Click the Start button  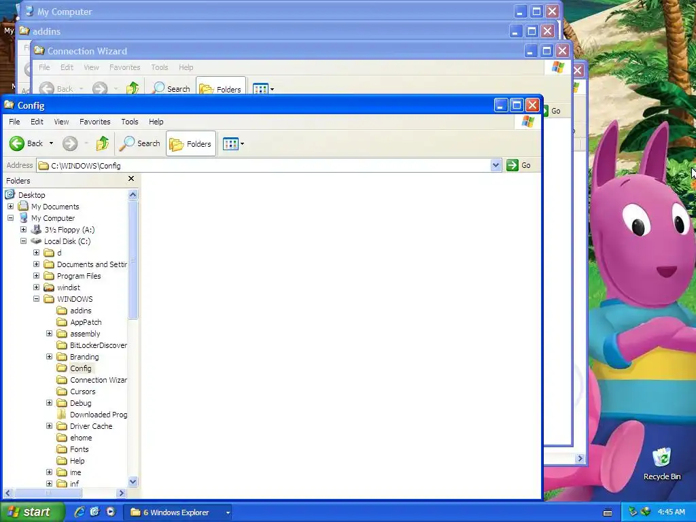[x=32, y=512]
